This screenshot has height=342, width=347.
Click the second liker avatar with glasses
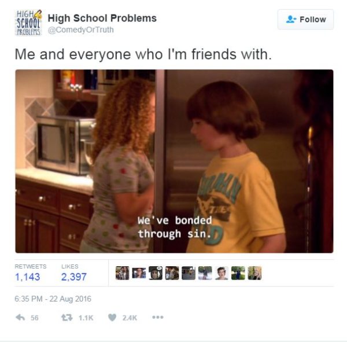pos(139,273)
